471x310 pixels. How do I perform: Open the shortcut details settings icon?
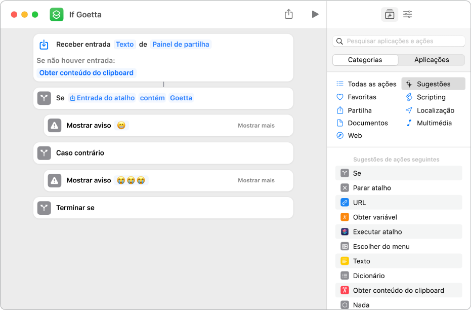407,14
